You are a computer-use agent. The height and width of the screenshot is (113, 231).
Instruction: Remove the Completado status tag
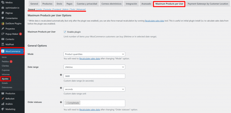pyautogui.click(x=66, y=103)
